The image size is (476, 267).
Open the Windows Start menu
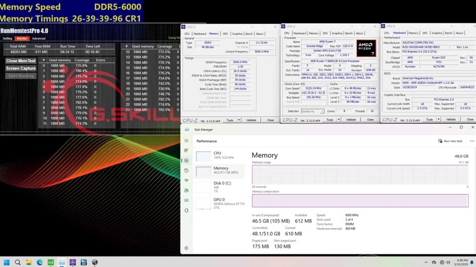pos(7,262)
